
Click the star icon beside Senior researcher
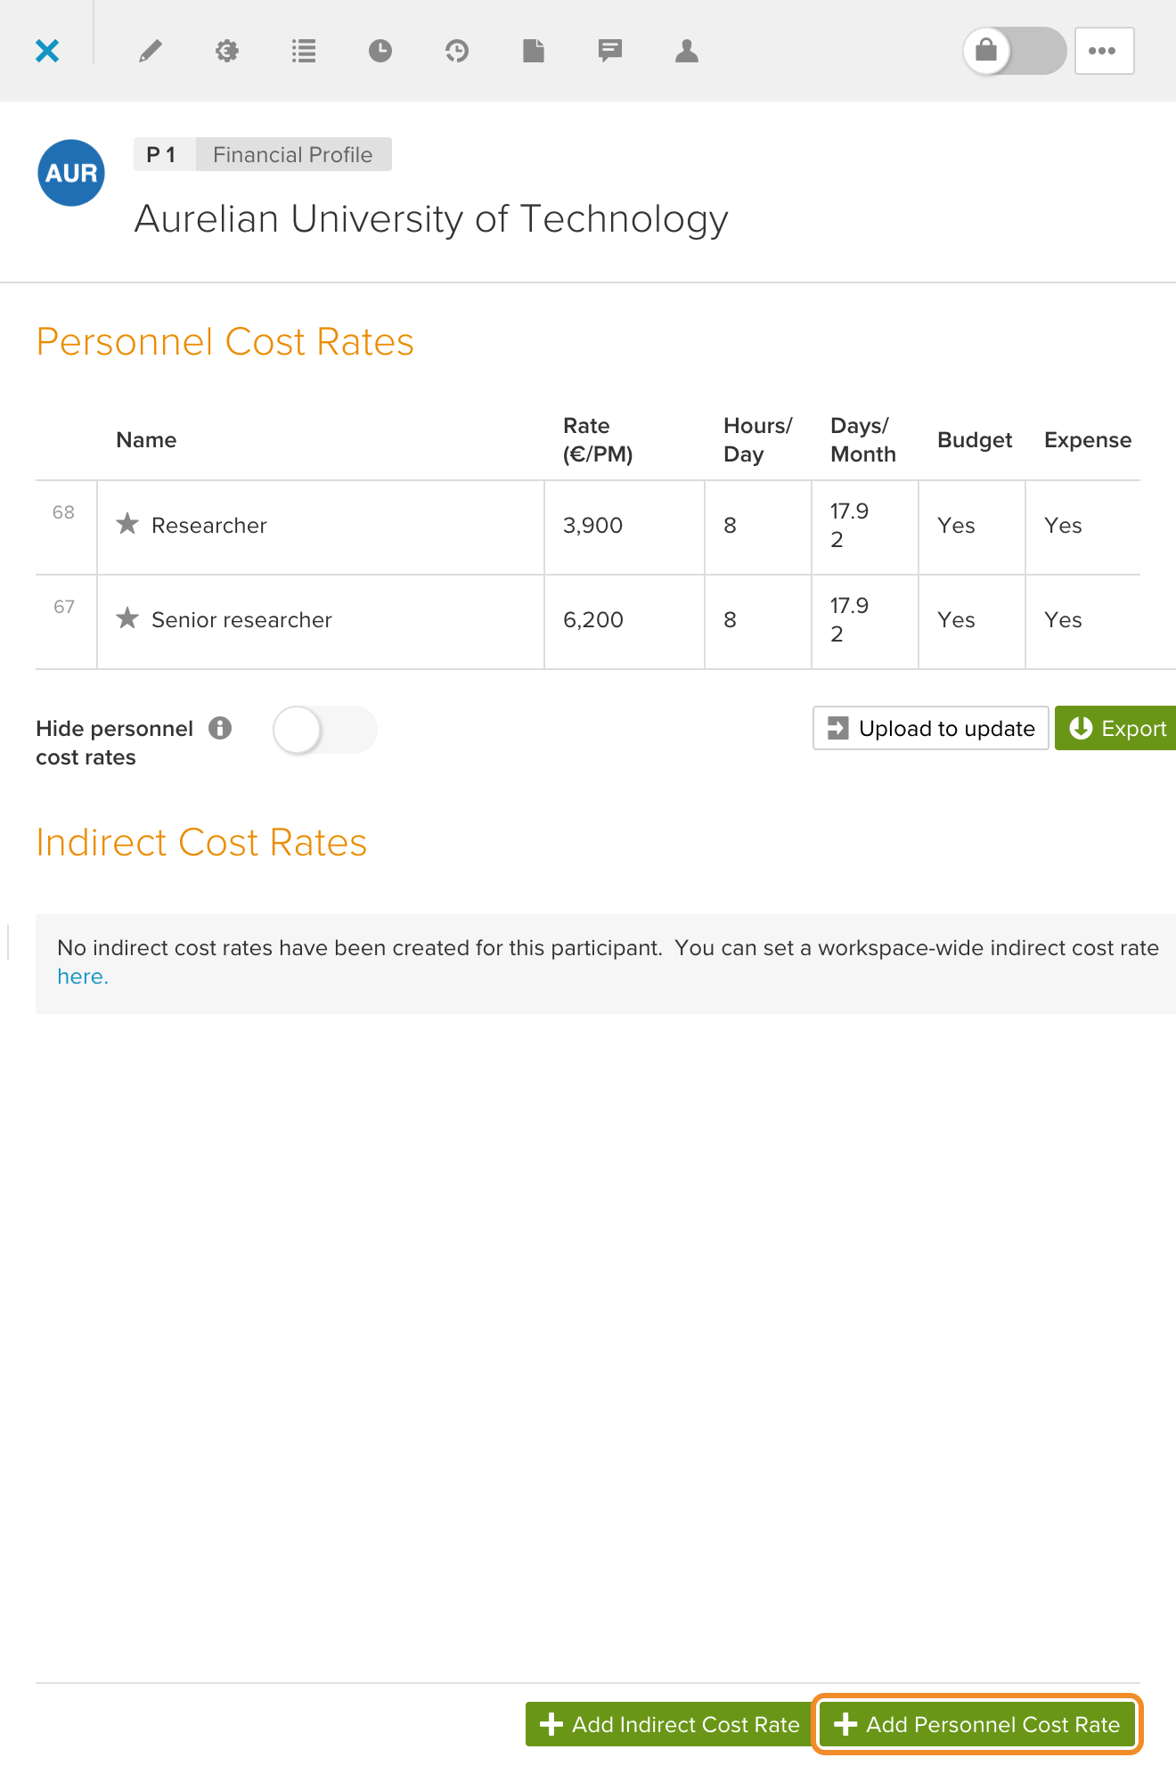pyautogui.click(x=127, y=618)
